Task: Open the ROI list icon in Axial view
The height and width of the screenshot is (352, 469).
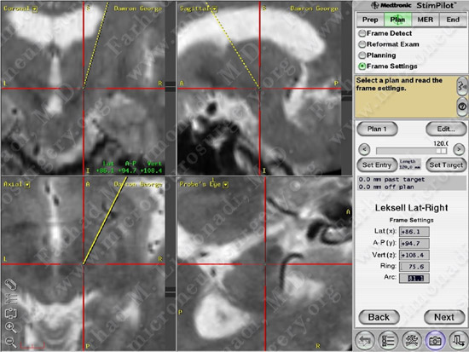Action: tap(11, 299)
